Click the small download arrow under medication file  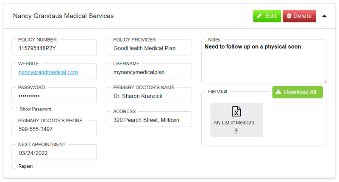pos(236,131)
